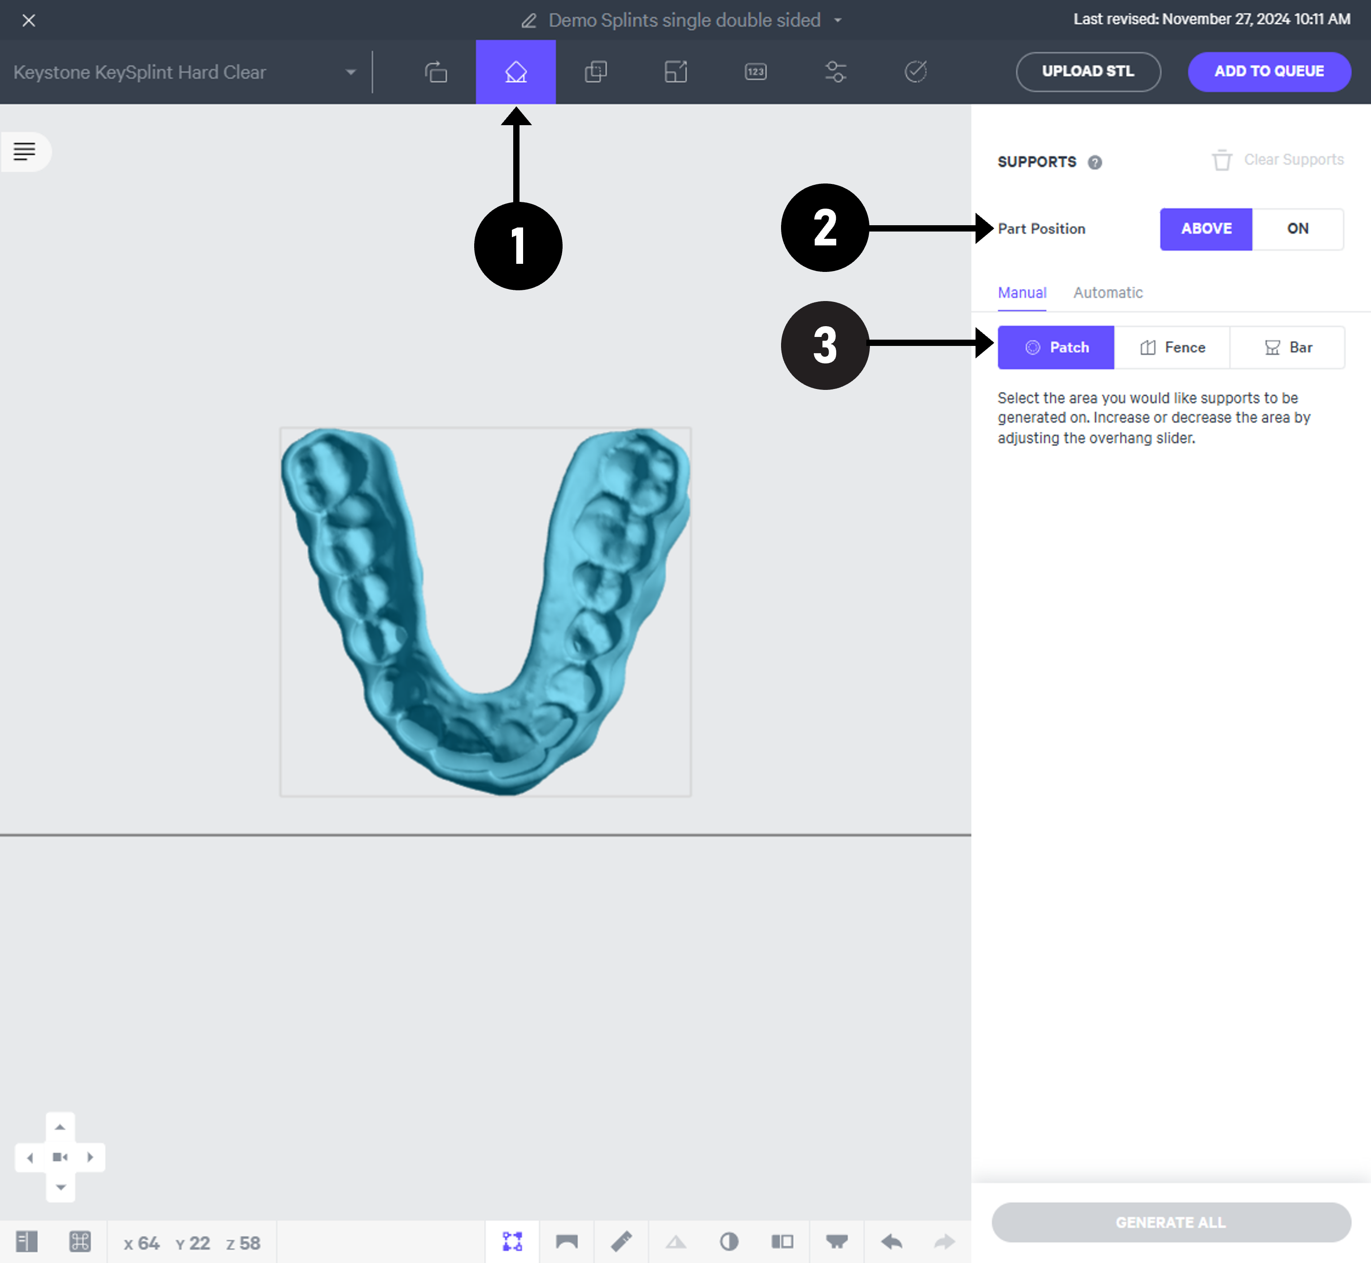Rotate view left with the arrow pad
1371x1263 pixels.
coord(30,1157)
